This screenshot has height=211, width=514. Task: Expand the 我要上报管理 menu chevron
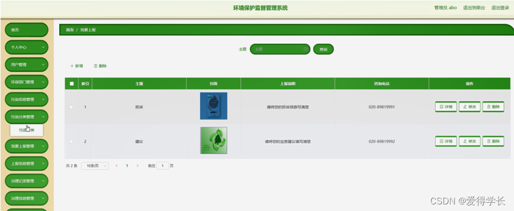(44, 146)
